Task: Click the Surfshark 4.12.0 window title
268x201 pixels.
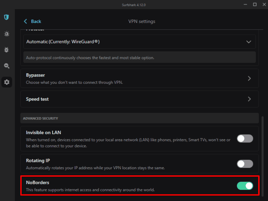Action: (134, 5)
